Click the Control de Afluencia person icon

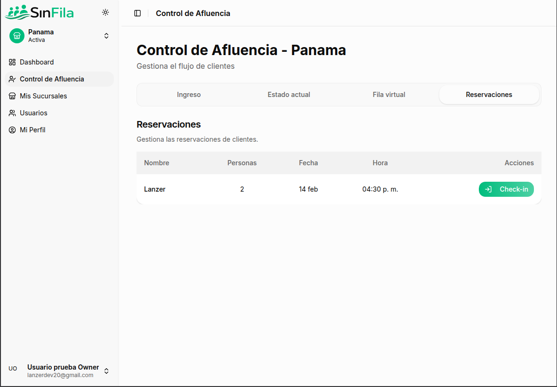(x=12, y=79)
